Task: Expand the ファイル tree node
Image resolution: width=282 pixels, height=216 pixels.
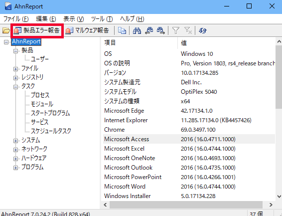Action: tap(15, 69)
